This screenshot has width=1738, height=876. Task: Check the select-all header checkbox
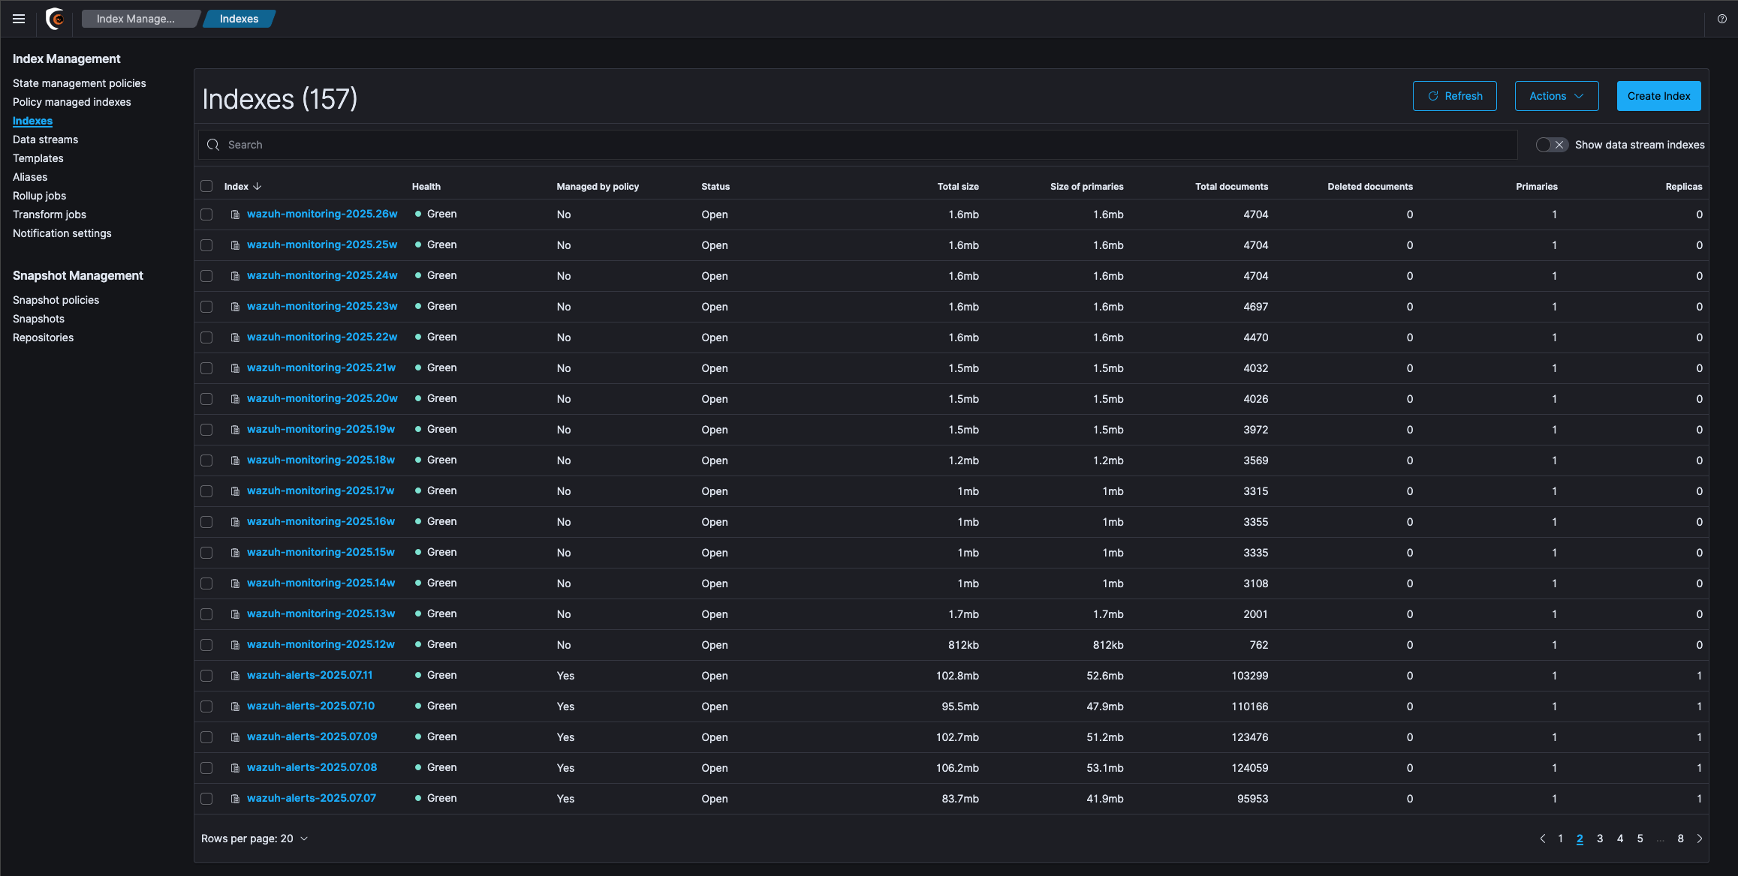[206, 186]
